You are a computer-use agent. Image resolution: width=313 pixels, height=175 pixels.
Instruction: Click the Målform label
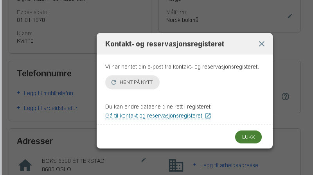point(176,12)
